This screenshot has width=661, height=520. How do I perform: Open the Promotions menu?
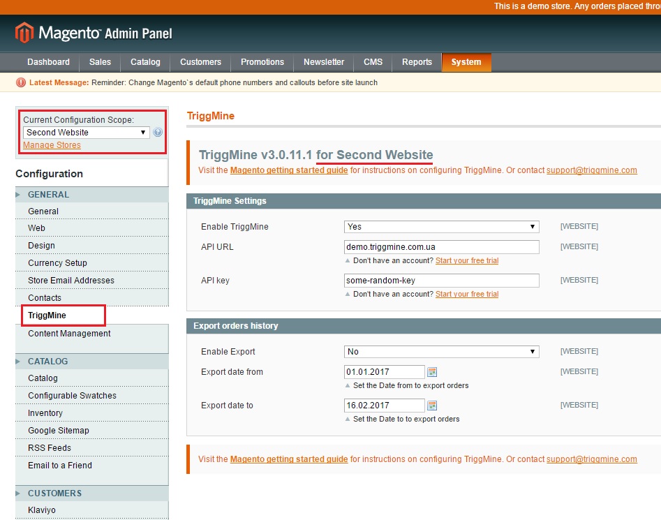click(262, 62)
